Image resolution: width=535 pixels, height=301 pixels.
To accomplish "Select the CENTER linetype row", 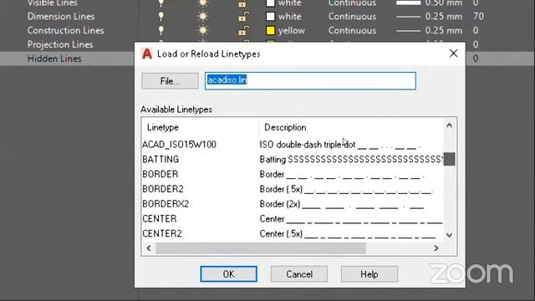I will 293,219.
